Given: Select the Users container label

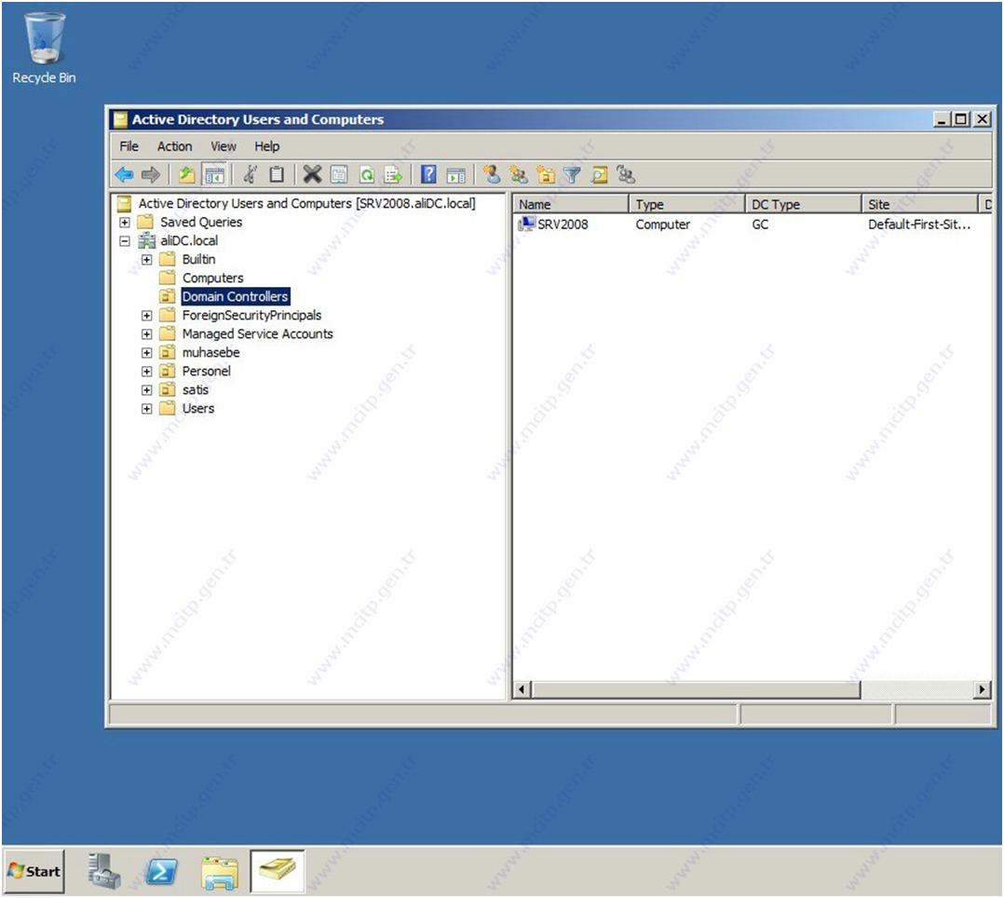Looking at the screenshot, I should [x=197, y=409].
